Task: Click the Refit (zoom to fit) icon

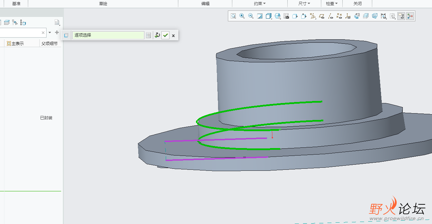Action: click(233, 16)
